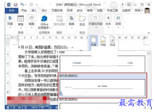Switch to the 邮件 (Mailings) tab
155x112 pixels.
click(80, 10)
